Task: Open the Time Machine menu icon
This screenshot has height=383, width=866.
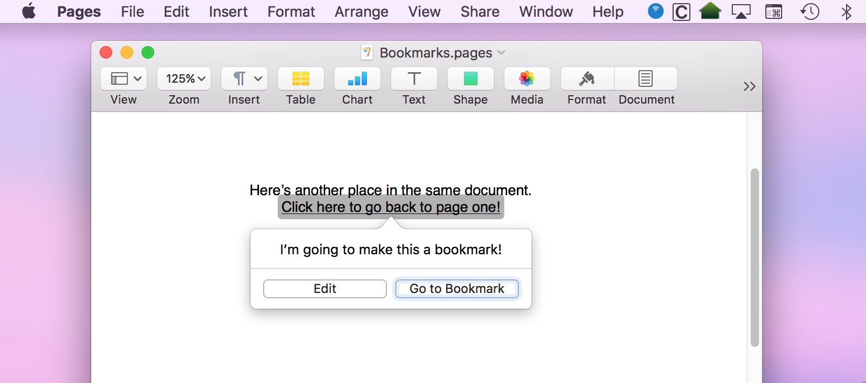Action: [810, 12]
